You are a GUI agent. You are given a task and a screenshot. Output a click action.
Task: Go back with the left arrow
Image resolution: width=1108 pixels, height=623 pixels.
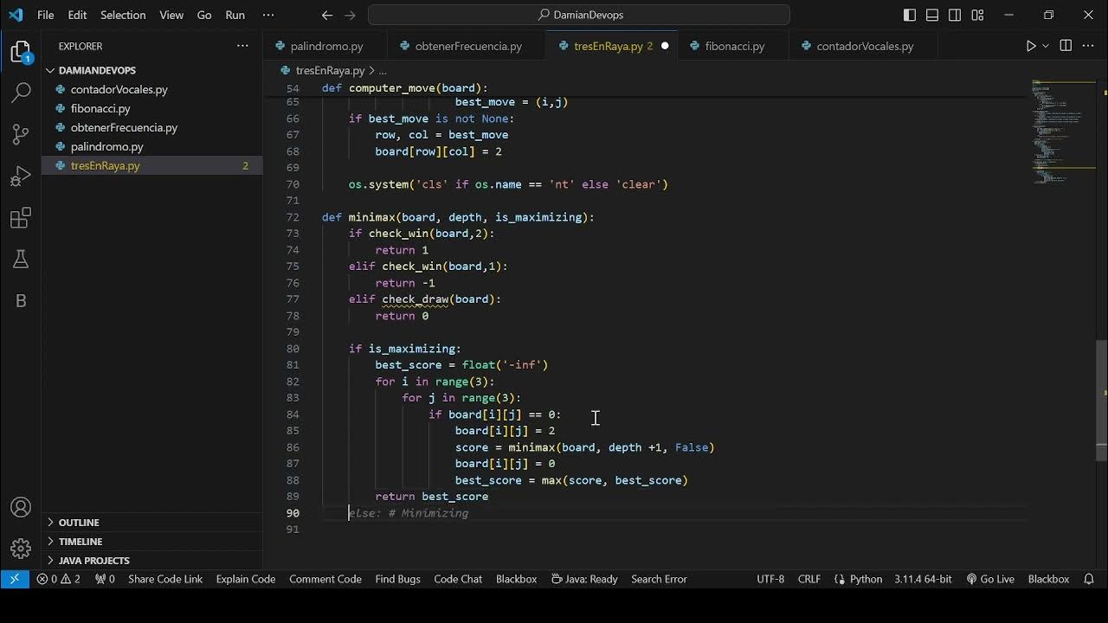point(326,15)
